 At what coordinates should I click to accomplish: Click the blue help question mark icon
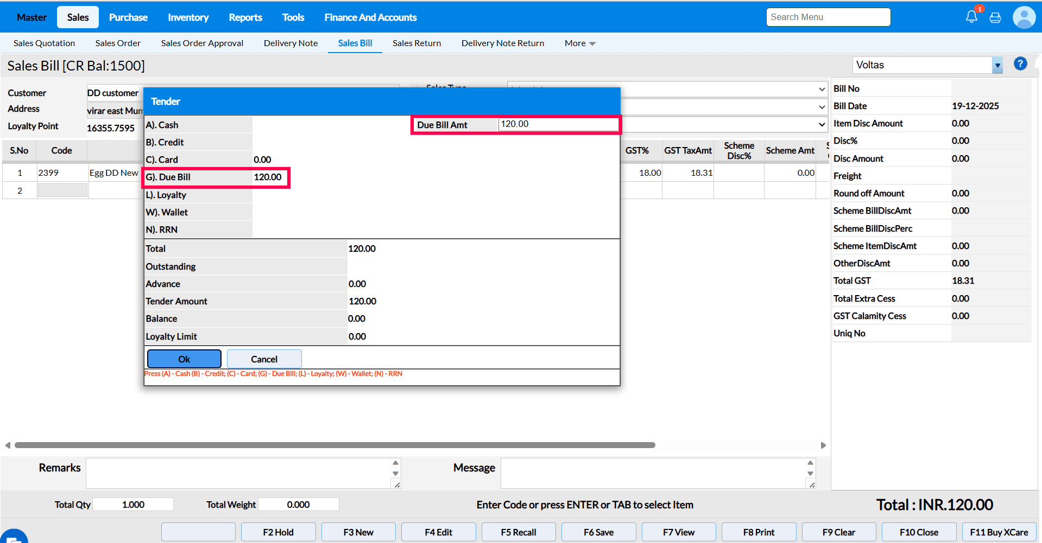[x=1020, y=64]
